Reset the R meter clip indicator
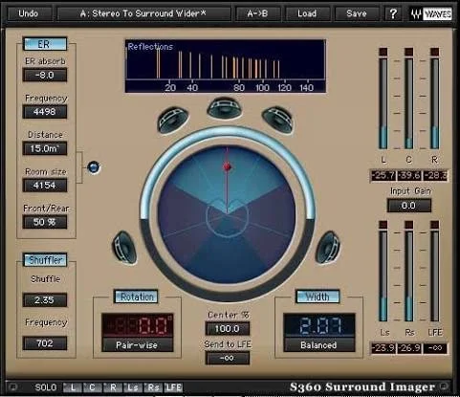The image size is (460, 397). point(435,52)
